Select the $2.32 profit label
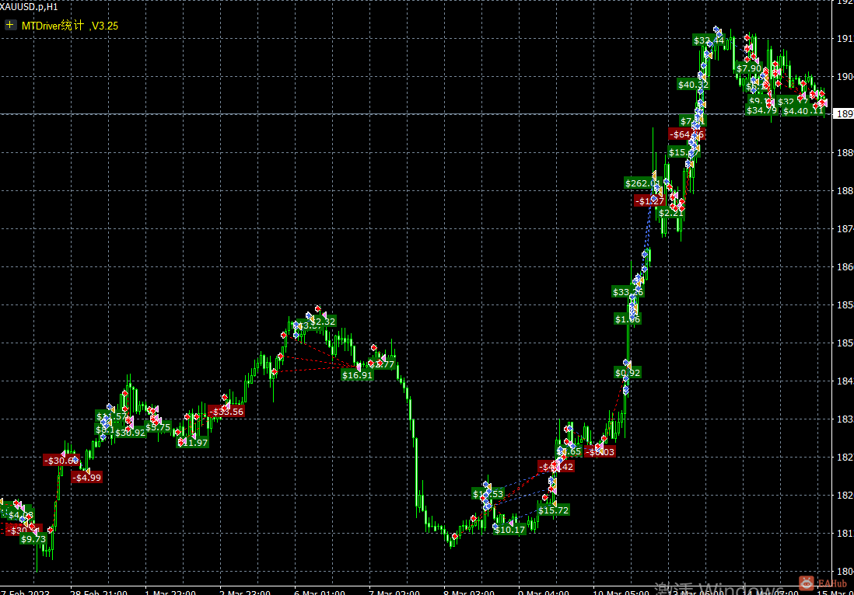This screenshot has height=595, width=854. (x=323, y=322)
